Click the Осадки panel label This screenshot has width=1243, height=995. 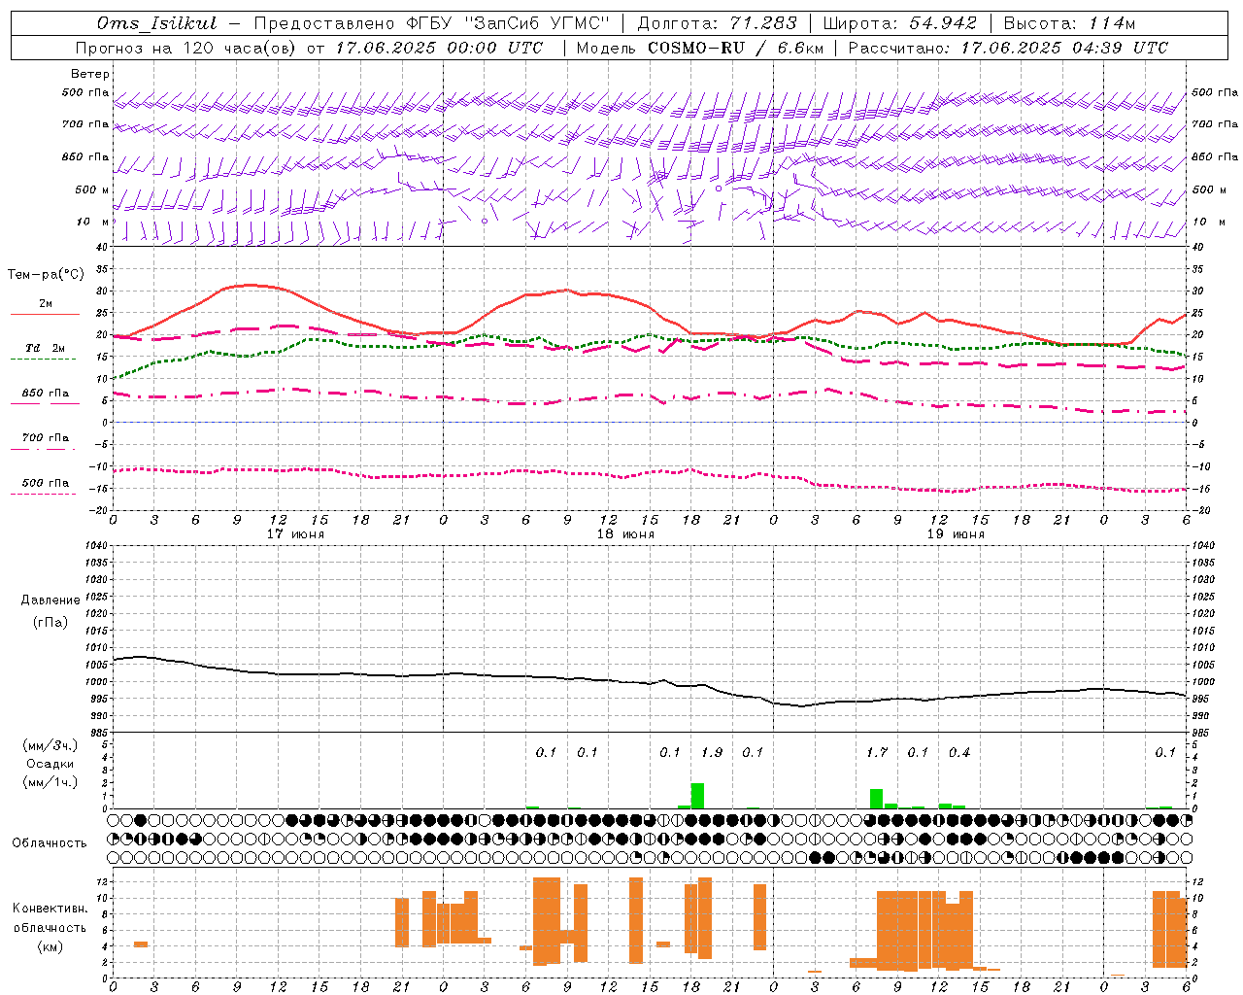(x=50, y=764)
